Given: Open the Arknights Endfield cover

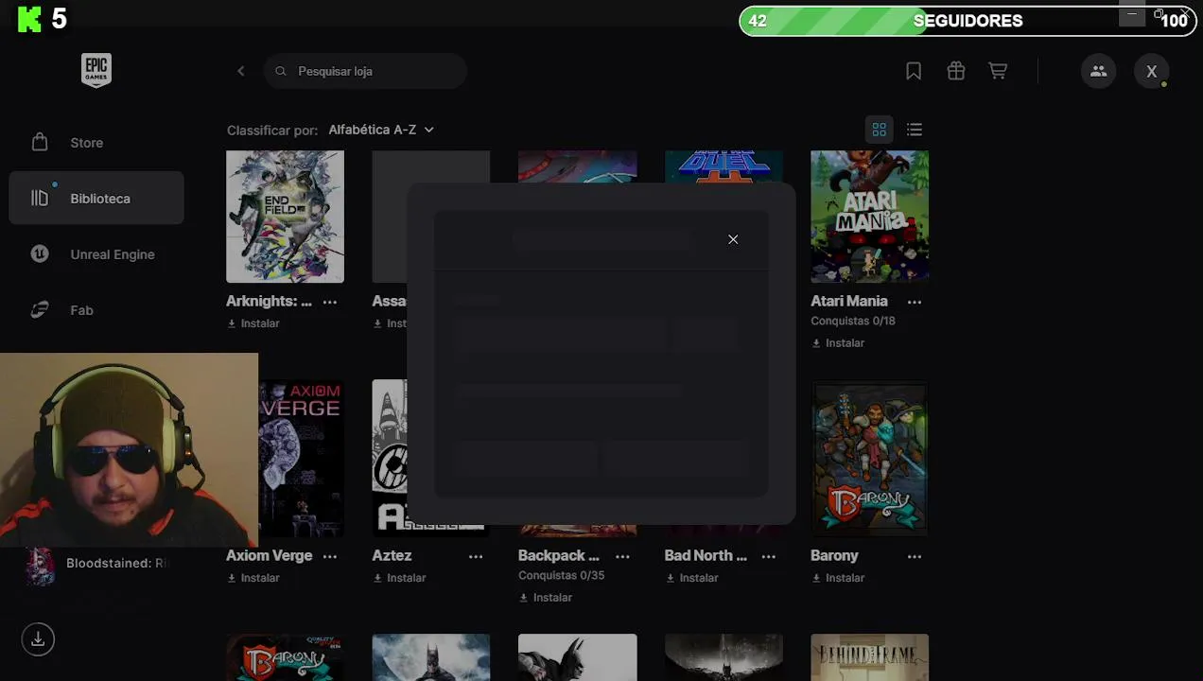Looking at the screenshot, I should [x=285, y=217].
